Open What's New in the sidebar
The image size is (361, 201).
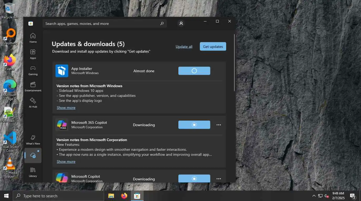[33, 140]
